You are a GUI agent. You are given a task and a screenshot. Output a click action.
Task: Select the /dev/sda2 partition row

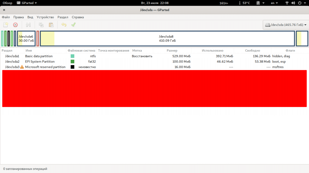coord(154,62)
